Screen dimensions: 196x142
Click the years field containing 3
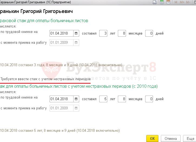[103, 33]
